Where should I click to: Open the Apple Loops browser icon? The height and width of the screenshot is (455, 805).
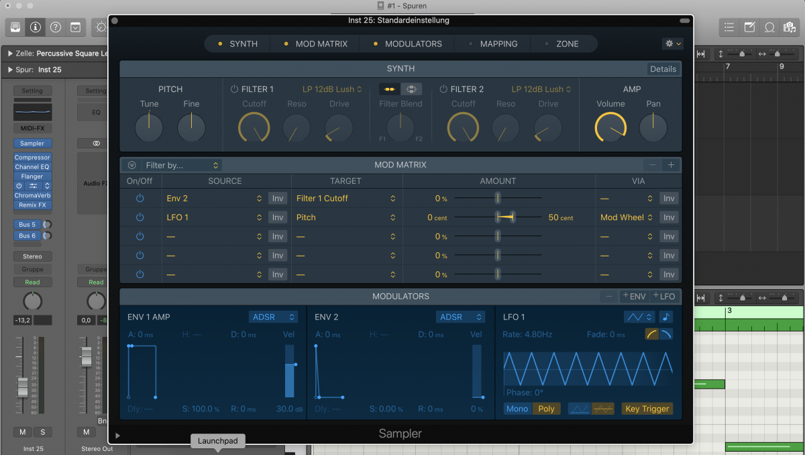[x=770, y=28]
